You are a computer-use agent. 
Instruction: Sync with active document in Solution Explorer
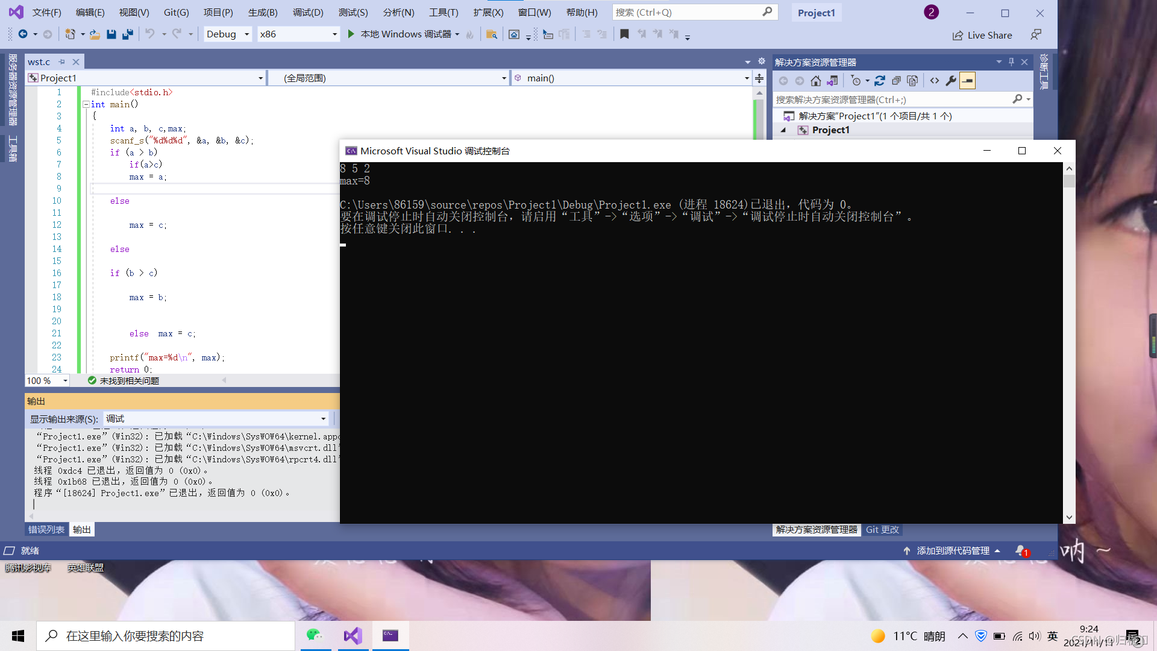tap(880, 81)
